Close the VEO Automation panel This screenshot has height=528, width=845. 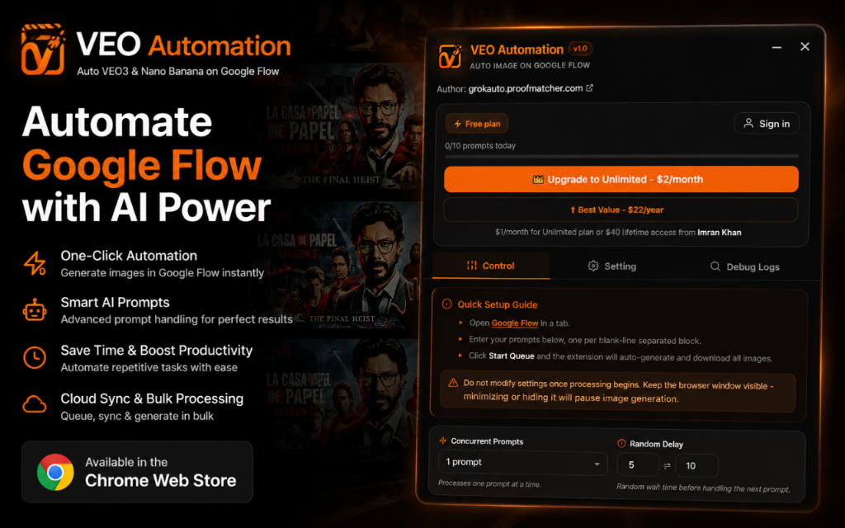[x=805, y=46]
